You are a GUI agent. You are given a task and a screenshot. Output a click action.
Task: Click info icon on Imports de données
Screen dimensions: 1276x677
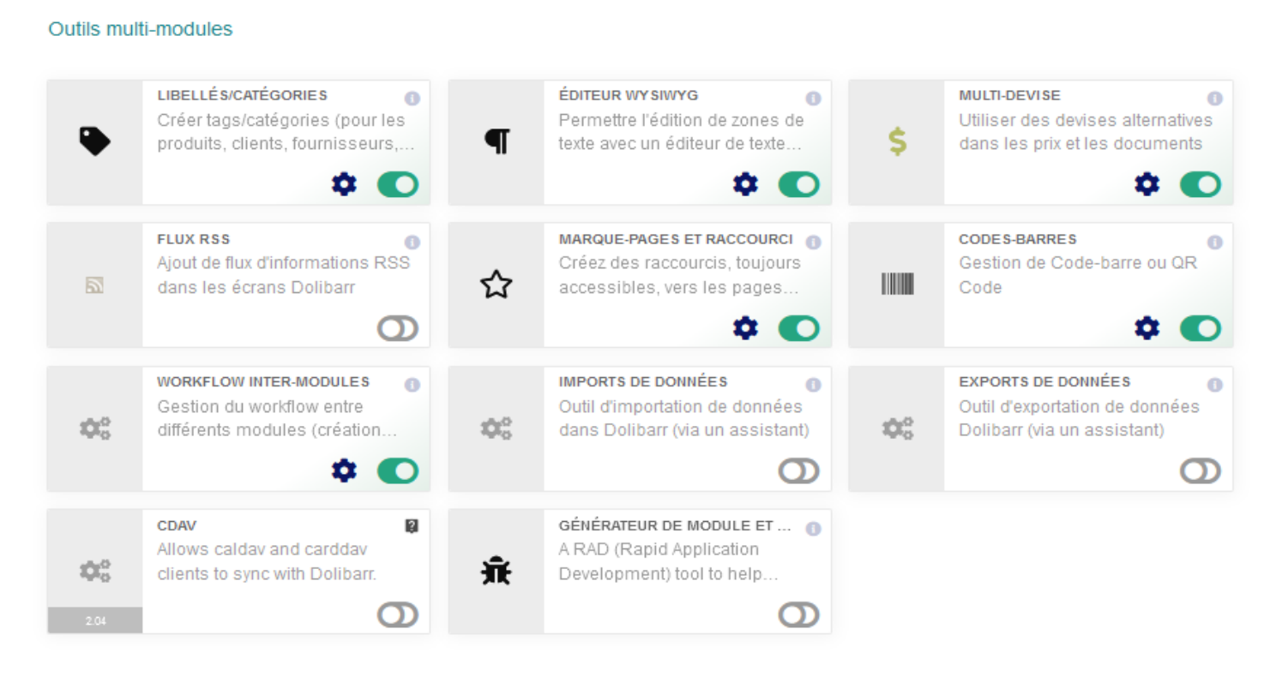814,386
